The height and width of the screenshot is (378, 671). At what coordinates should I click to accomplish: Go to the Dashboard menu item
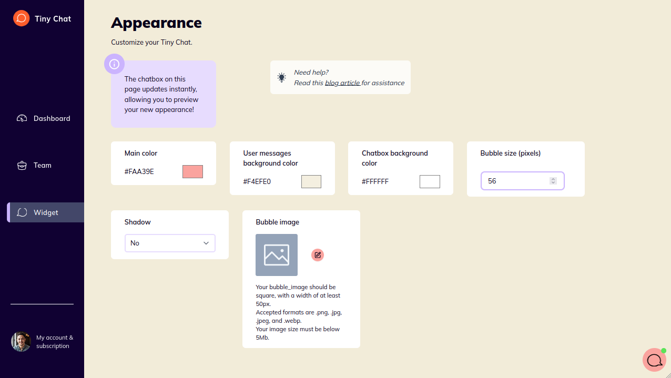(x=52, y=118)
